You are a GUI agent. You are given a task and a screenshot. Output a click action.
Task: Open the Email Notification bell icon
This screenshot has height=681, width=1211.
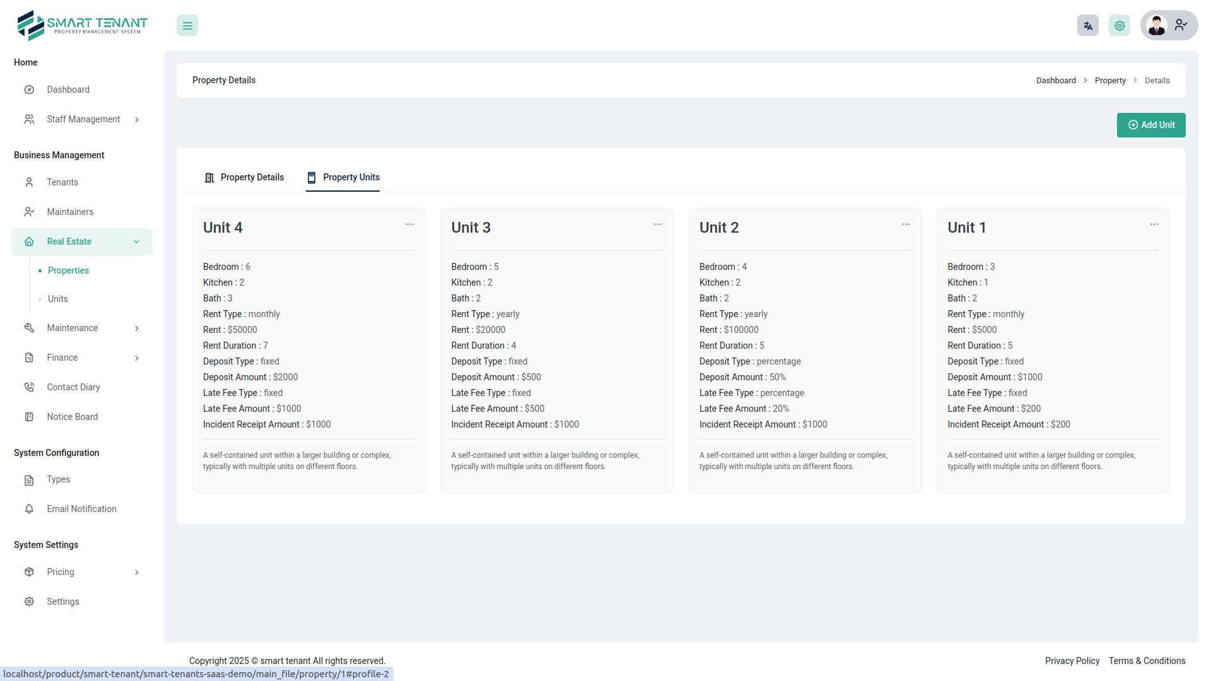click(29, 509)
